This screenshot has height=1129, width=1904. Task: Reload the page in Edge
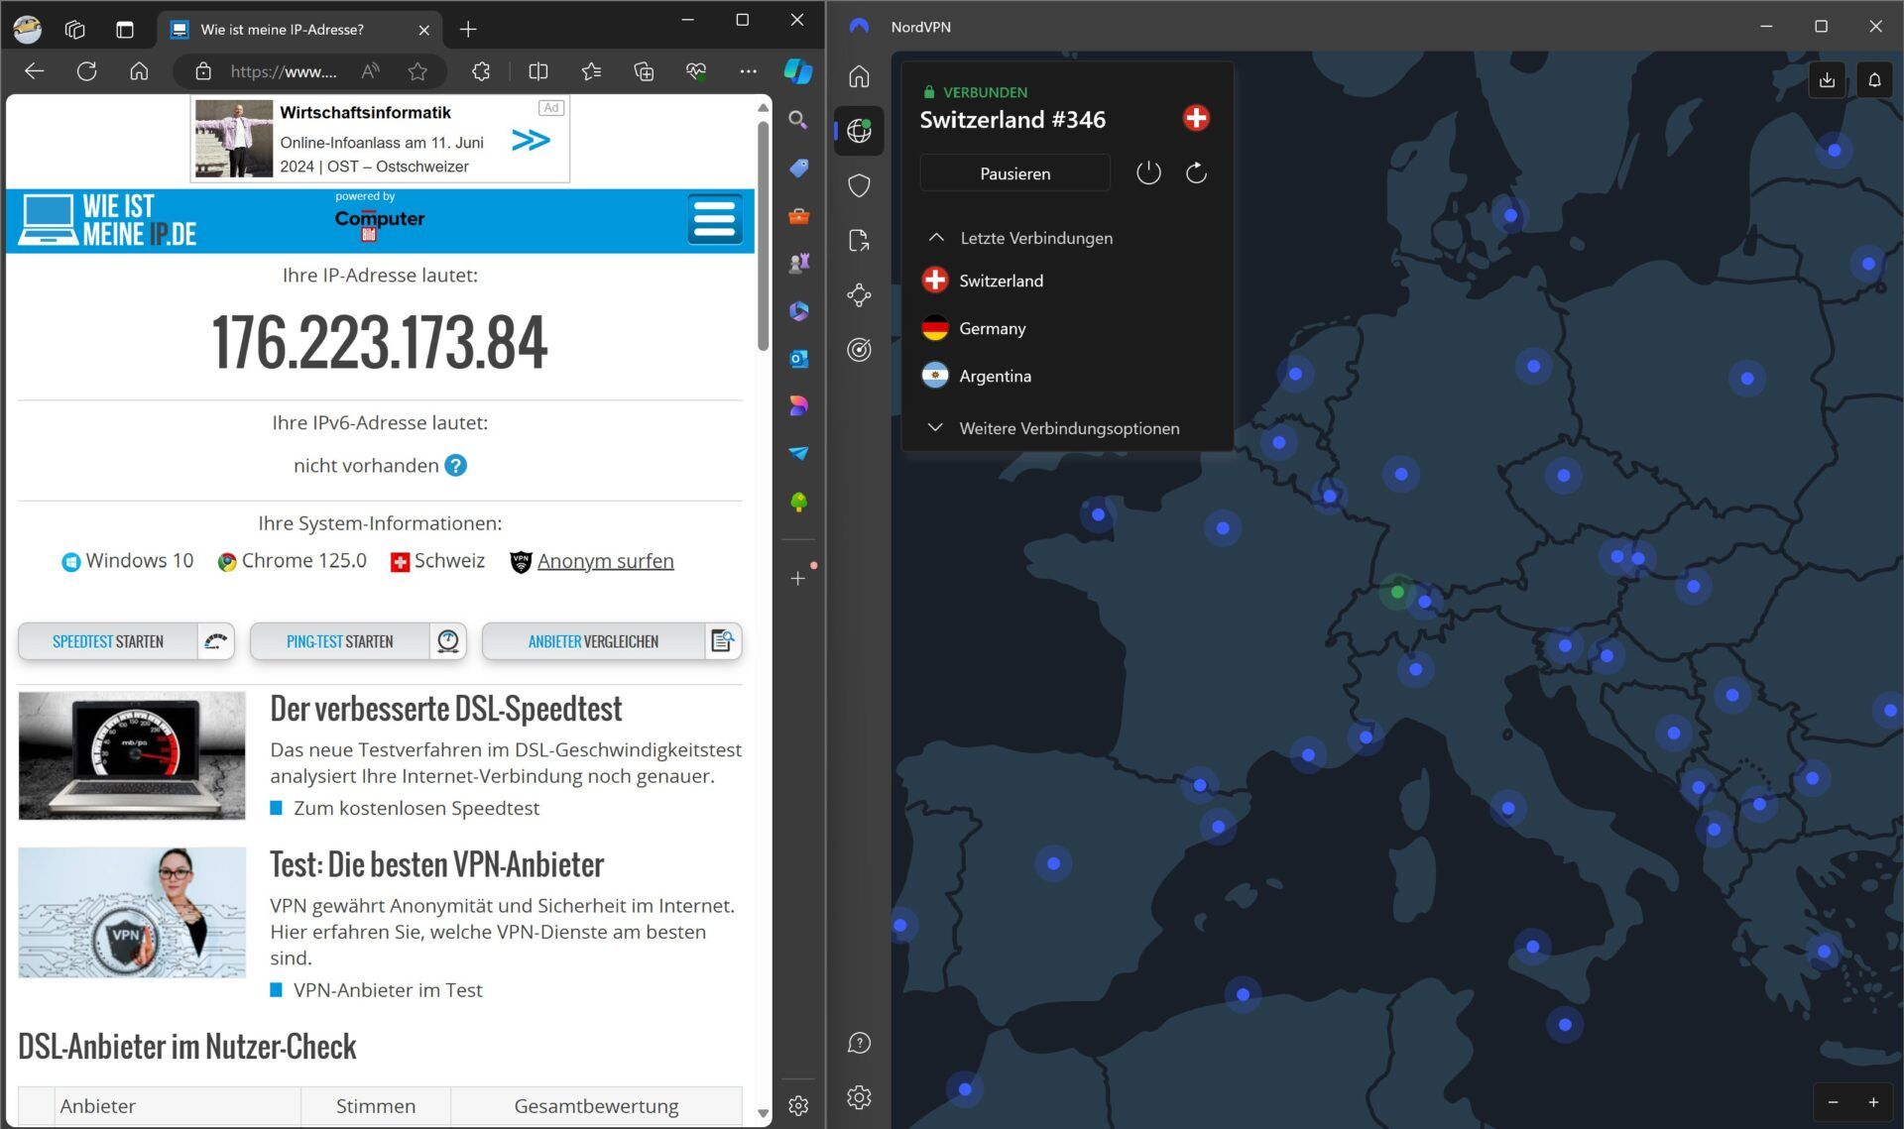click(x=87, y=71)
